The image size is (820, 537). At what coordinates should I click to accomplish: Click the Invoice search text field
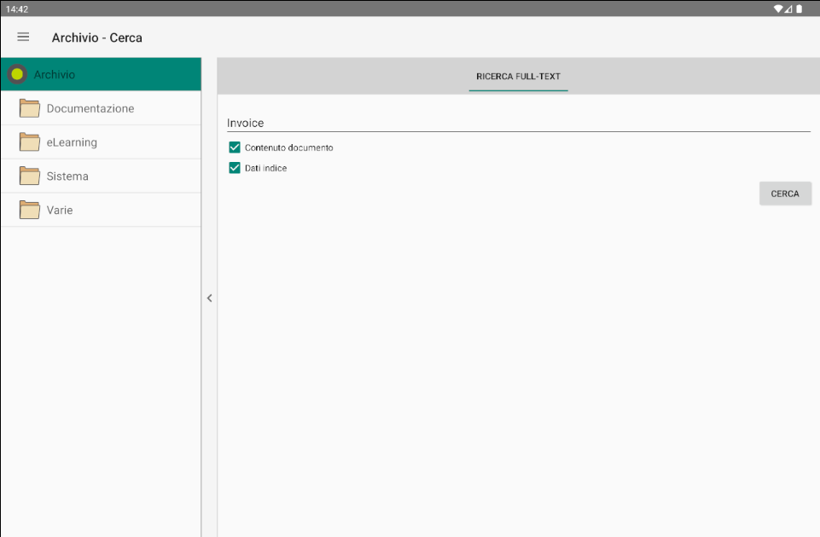click(x=517, y=124)
